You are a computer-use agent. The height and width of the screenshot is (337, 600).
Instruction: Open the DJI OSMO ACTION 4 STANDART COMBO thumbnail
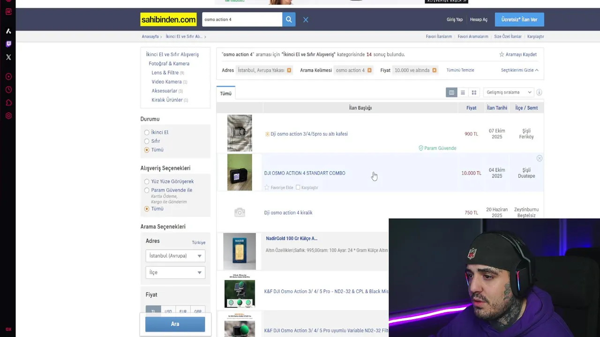coord(240,172)
